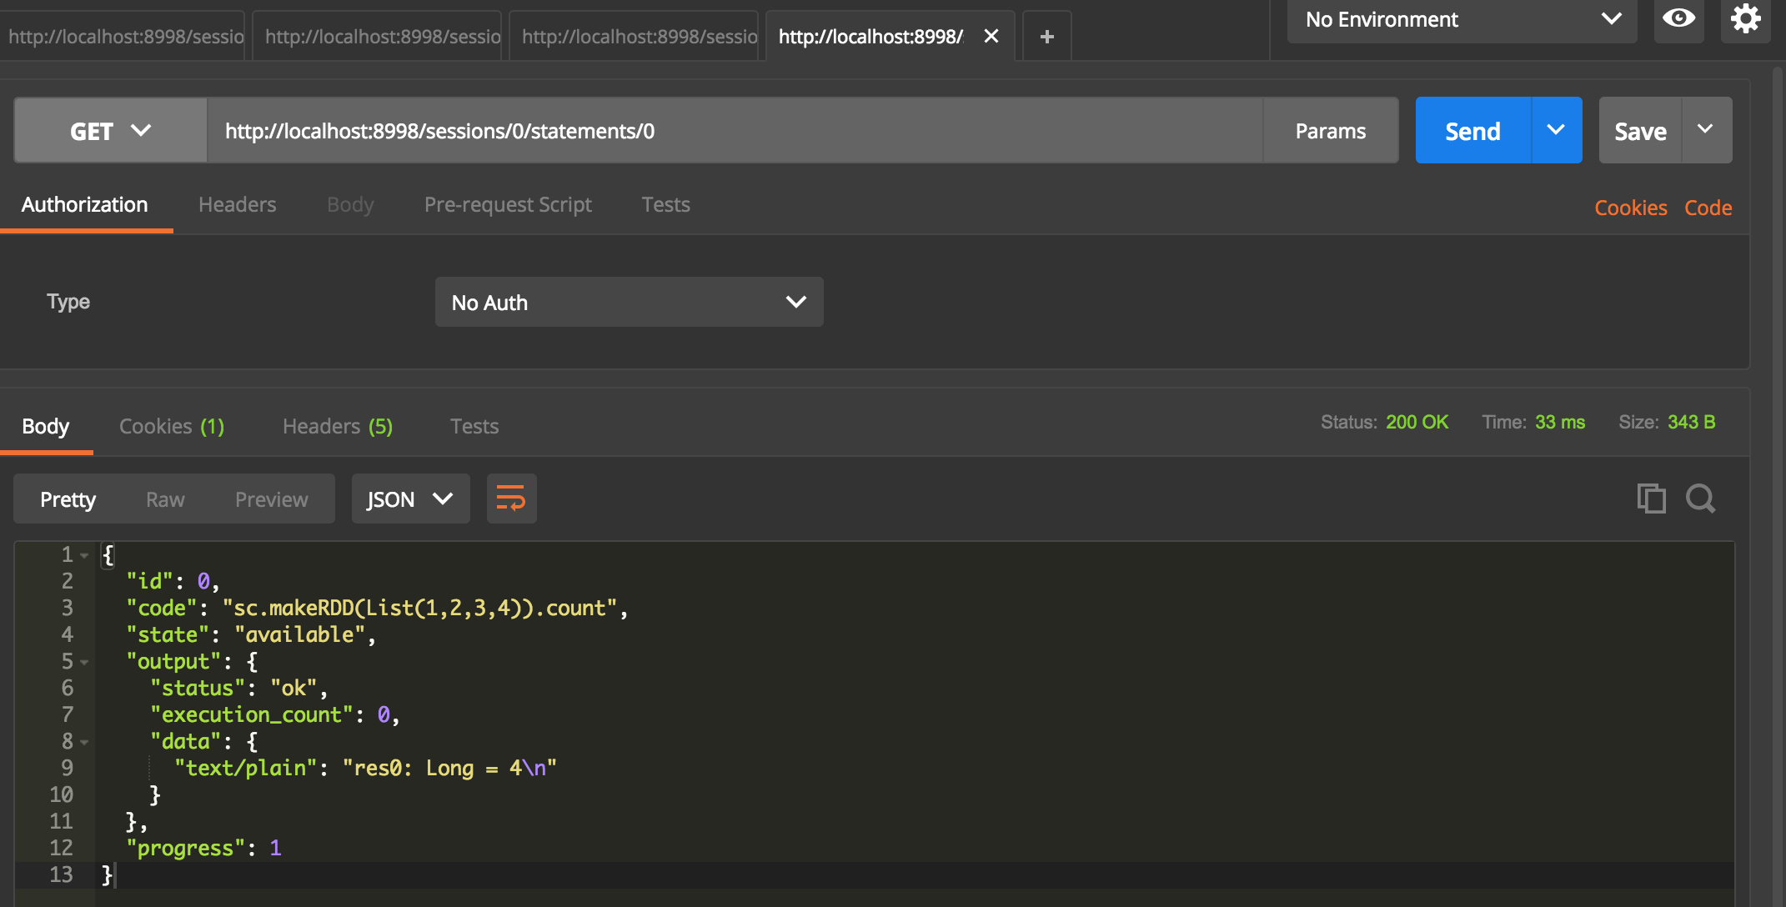
Task: Open the manage environments gear icon
Action: pyautogui.click(x=1745, y=18)
